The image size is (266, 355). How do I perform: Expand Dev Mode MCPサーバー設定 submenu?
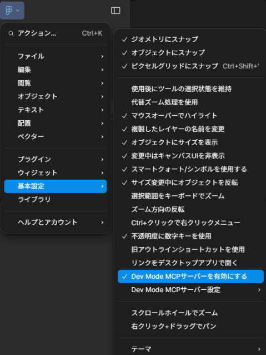190,290
